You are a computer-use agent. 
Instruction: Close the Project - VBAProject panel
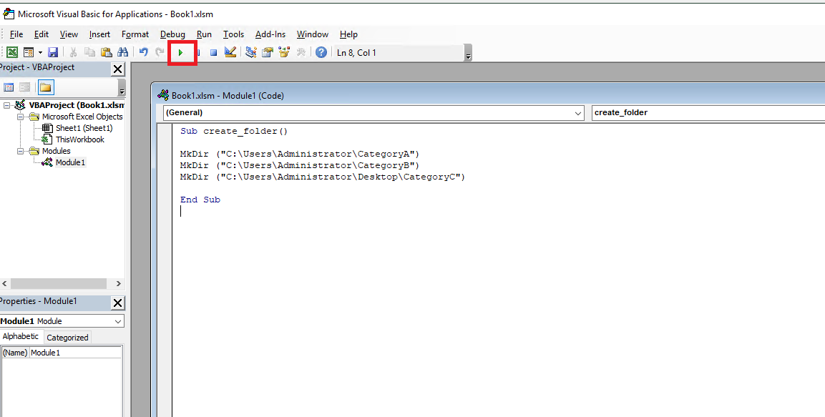pyautogui.click(x=118, y=69)
